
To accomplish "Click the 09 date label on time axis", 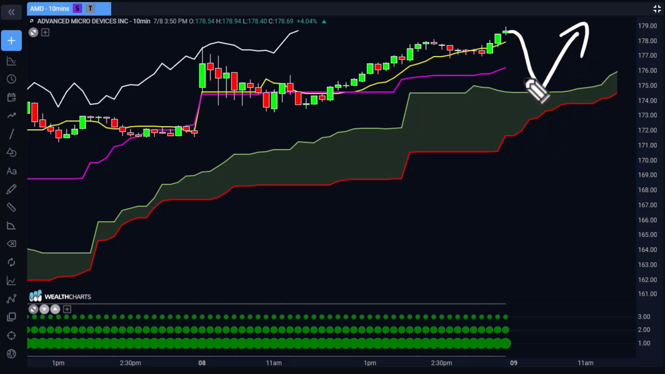I will click(x=514, y=363).
